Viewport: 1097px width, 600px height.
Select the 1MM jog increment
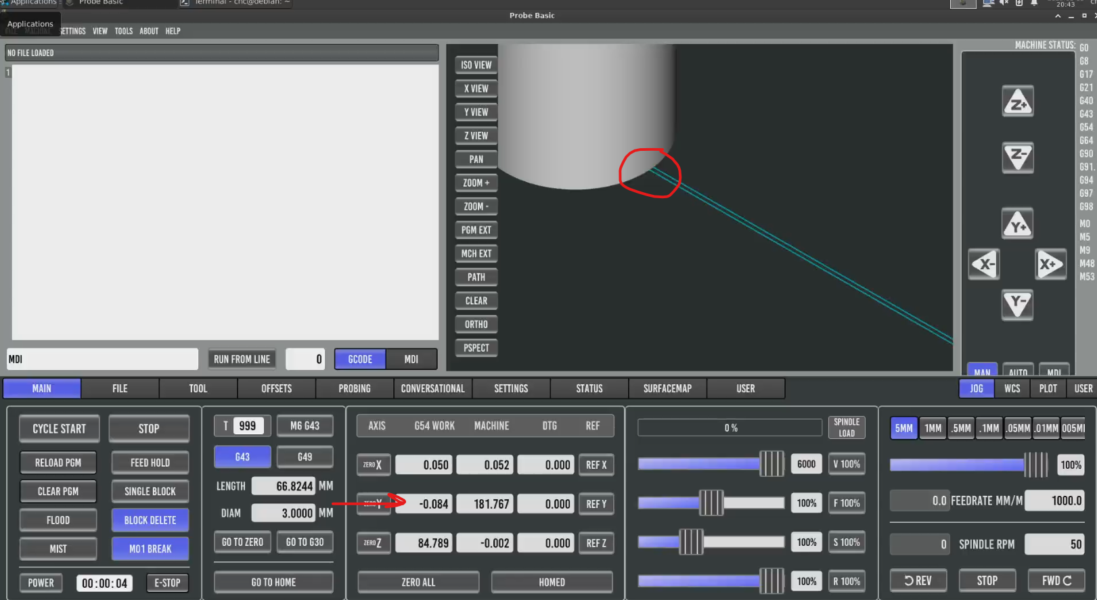933,428
